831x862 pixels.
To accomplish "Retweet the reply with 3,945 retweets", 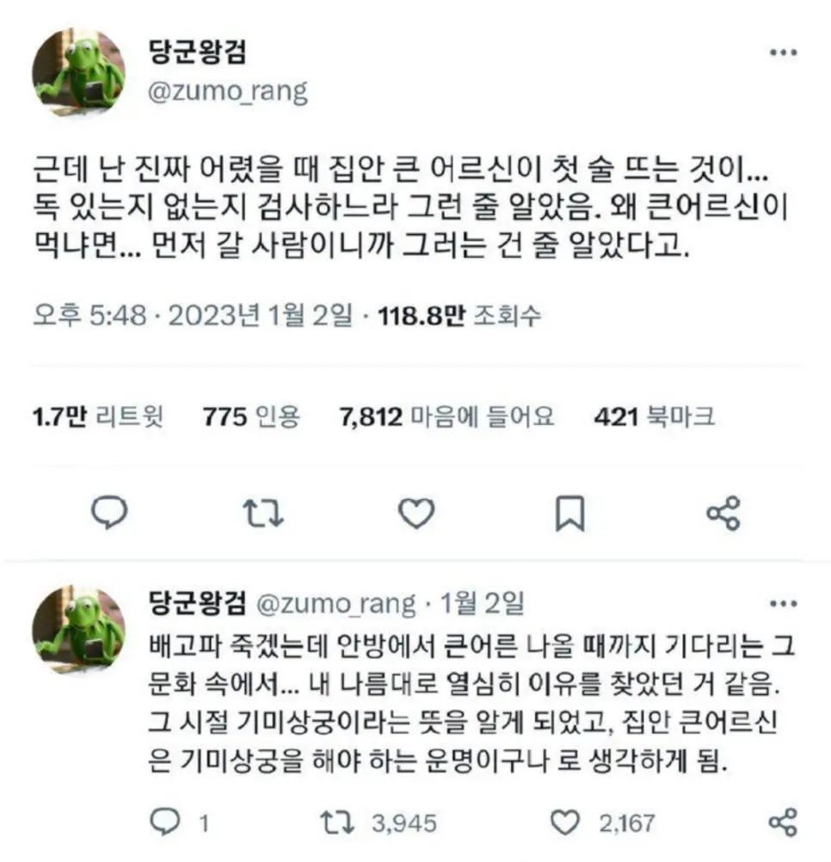I will pos(379,822).
